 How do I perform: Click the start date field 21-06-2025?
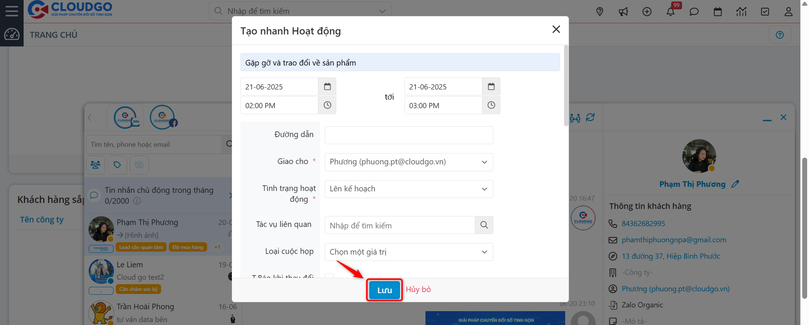(279, 86)
